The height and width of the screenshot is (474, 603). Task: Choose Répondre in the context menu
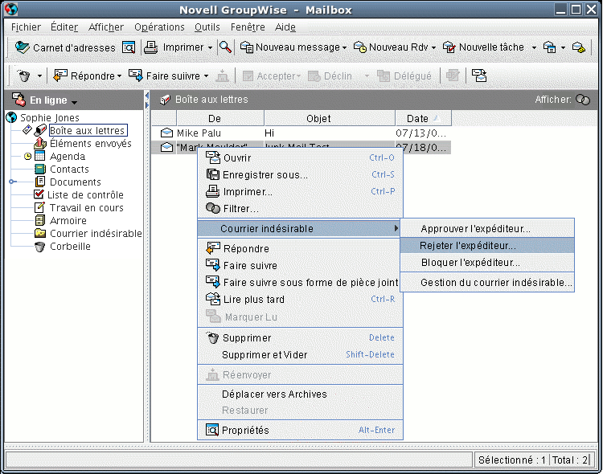[x=299, y=248]
